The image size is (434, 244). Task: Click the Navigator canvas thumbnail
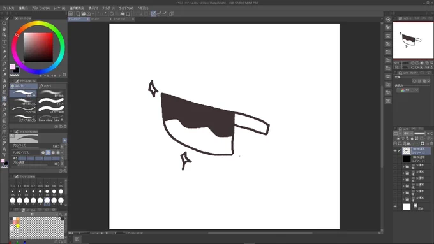click(x=413, y=40)
